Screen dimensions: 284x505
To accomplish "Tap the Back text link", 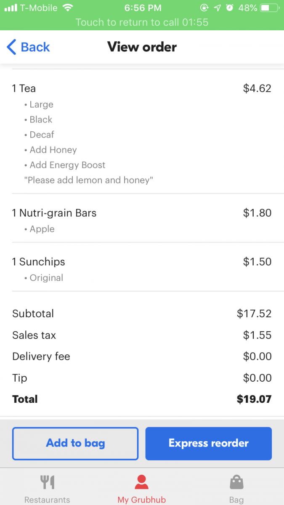I will pyautogui.click(x=35, y=47).
